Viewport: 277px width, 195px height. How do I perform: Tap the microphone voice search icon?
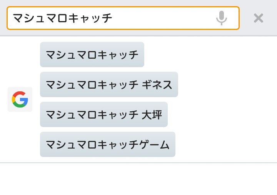pyautogui.click(x=221, y=18)
